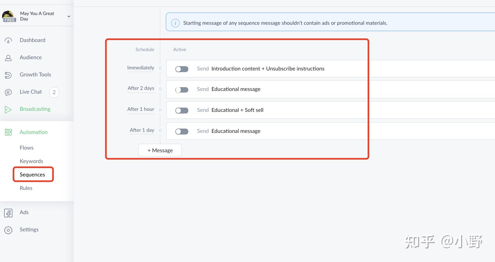
Task: Click the Automation atom icon
Action: pos(8,132)
